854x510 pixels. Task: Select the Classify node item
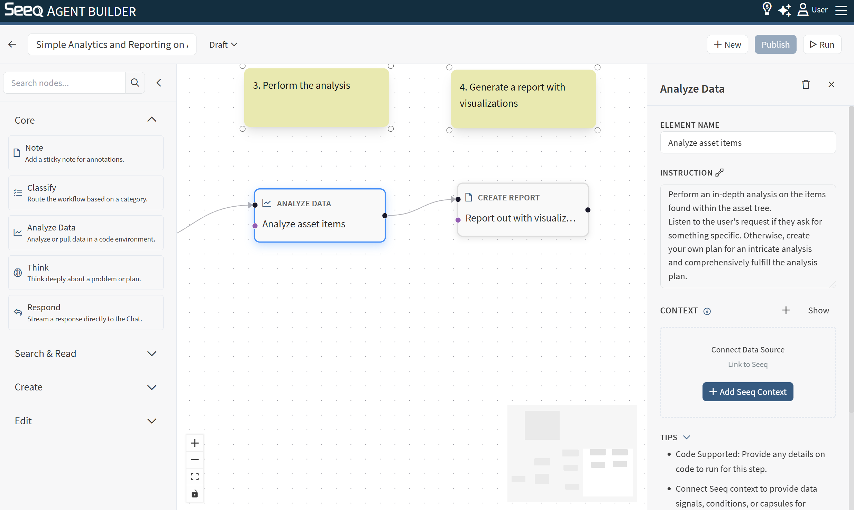point(85,193)
